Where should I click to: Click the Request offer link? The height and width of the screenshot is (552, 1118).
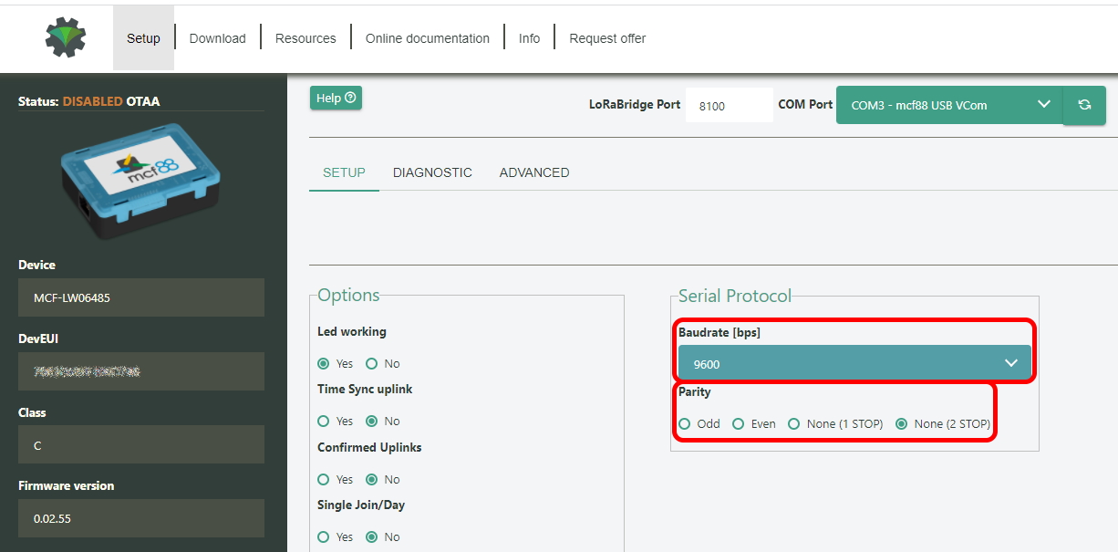click(607, 38)
